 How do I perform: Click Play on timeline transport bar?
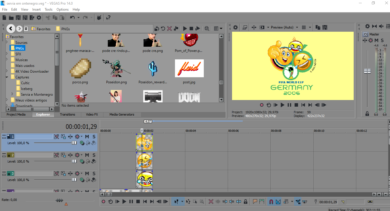click(124, 201)
